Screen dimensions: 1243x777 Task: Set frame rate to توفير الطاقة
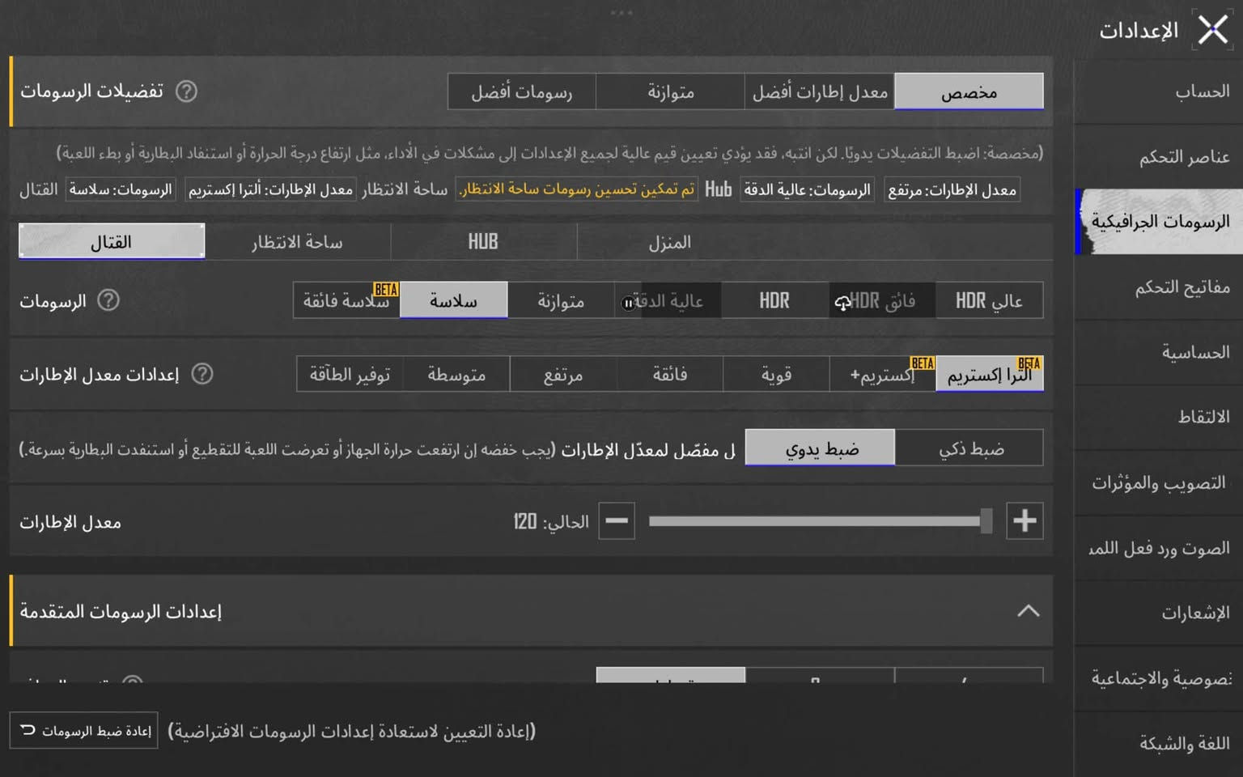350,374
